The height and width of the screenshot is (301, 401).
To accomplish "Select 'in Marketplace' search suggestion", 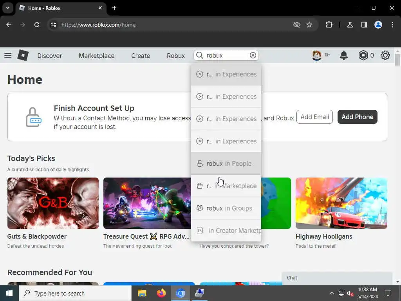I will tap(226, 186).
